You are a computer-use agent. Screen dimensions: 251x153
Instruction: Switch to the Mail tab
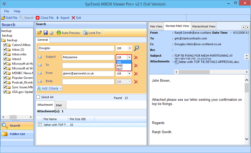(x=60, y=105)
